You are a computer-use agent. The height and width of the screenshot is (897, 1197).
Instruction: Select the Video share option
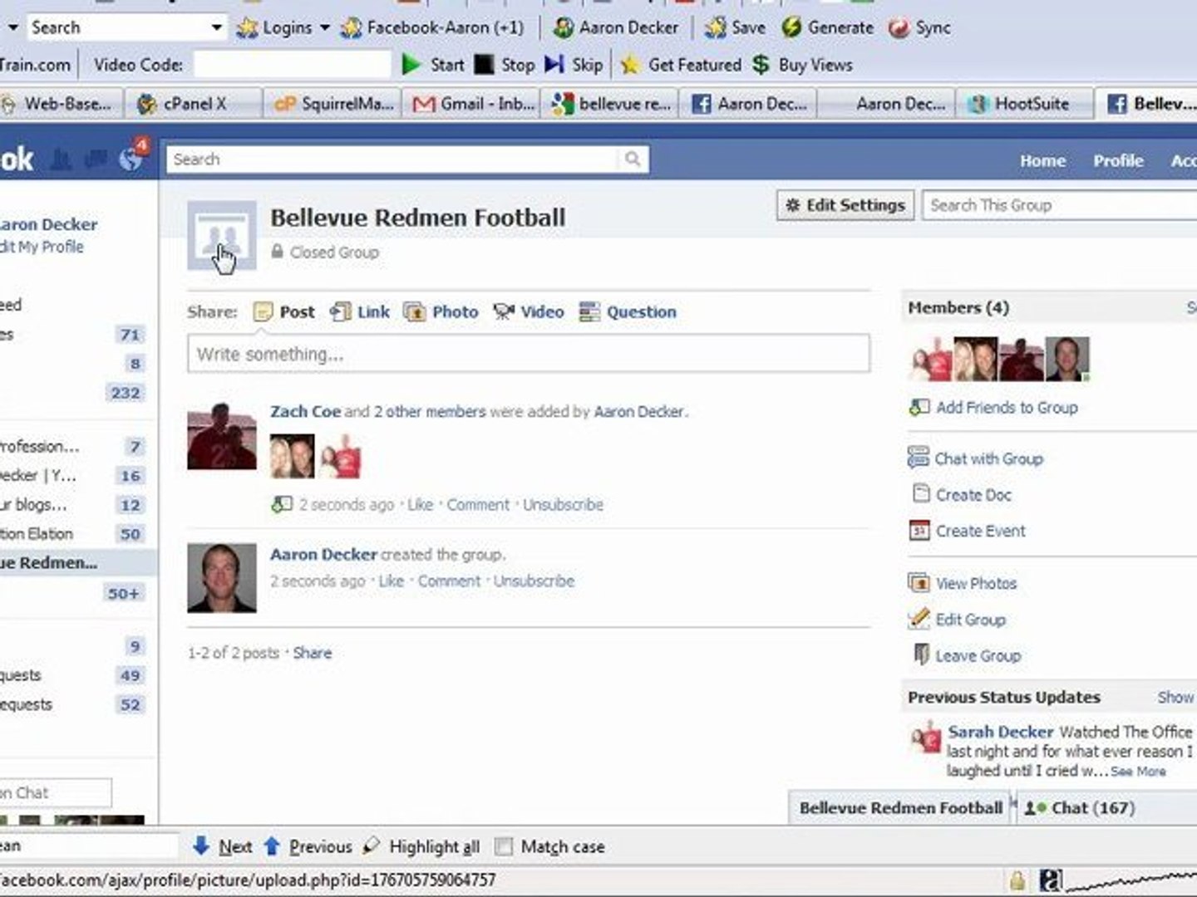click(529, 311)
